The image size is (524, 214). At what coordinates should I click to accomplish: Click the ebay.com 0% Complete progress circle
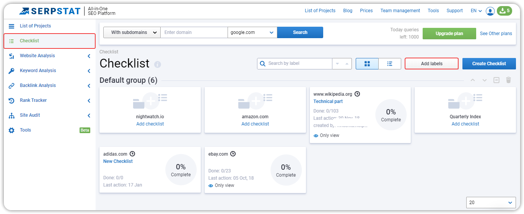(286, 170)
